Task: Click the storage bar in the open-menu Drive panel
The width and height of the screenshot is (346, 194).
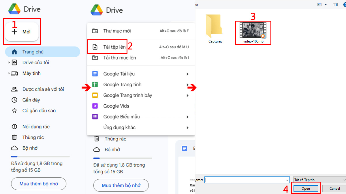Action: coord(123,158)
